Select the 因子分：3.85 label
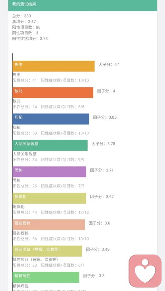Image resolution: width=165 pixels, height=291 pixels. [x=105, y=117]
